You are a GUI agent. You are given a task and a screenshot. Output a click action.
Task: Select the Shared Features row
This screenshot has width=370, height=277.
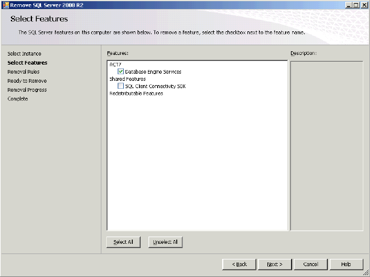coord(127,79)
